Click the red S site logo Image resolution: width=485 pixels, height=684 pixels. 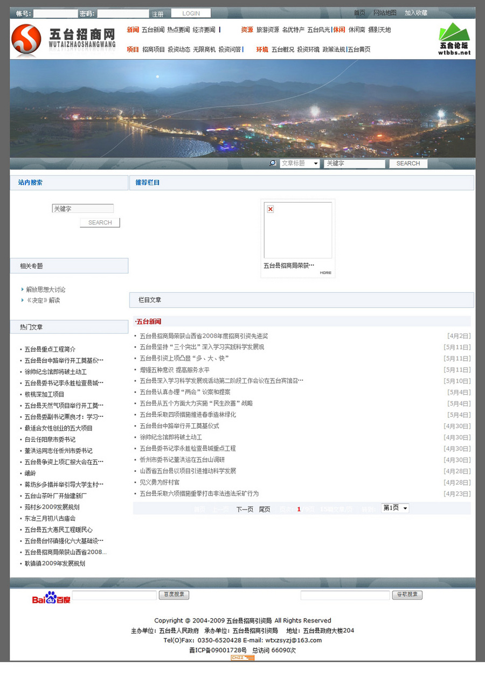(x=27, y=39)
